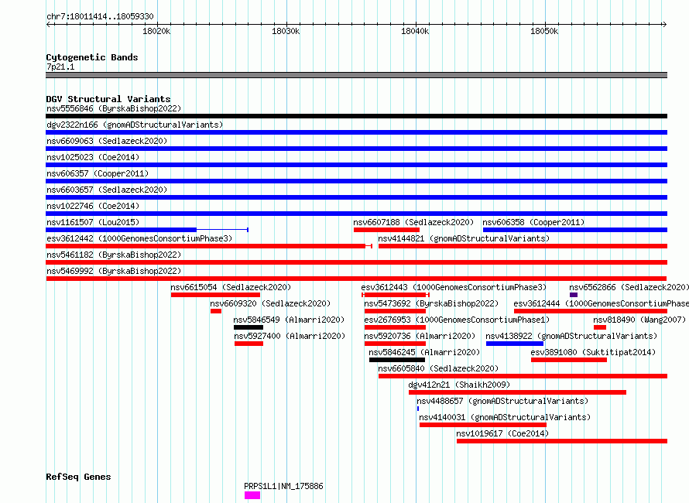The width and height of the screenshot is (689, 503).
Task: Open nsv1161507 (Lou2015) variant
Action: point(93,222)
